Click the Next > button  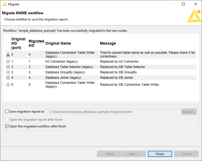(134, 154)
